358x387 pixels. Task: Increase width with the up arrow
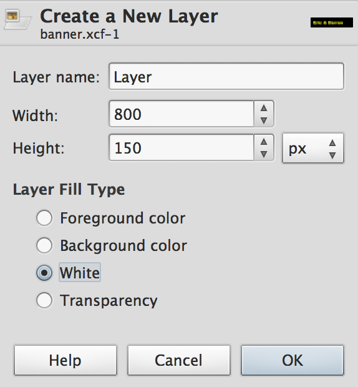tap(264, 108)
